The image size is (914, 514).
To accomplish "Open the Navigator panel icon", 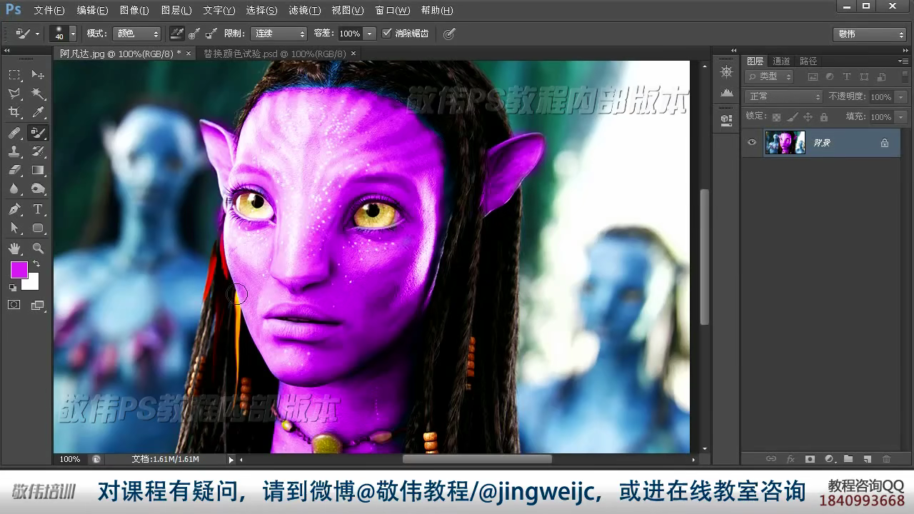I will click(726, 72).
